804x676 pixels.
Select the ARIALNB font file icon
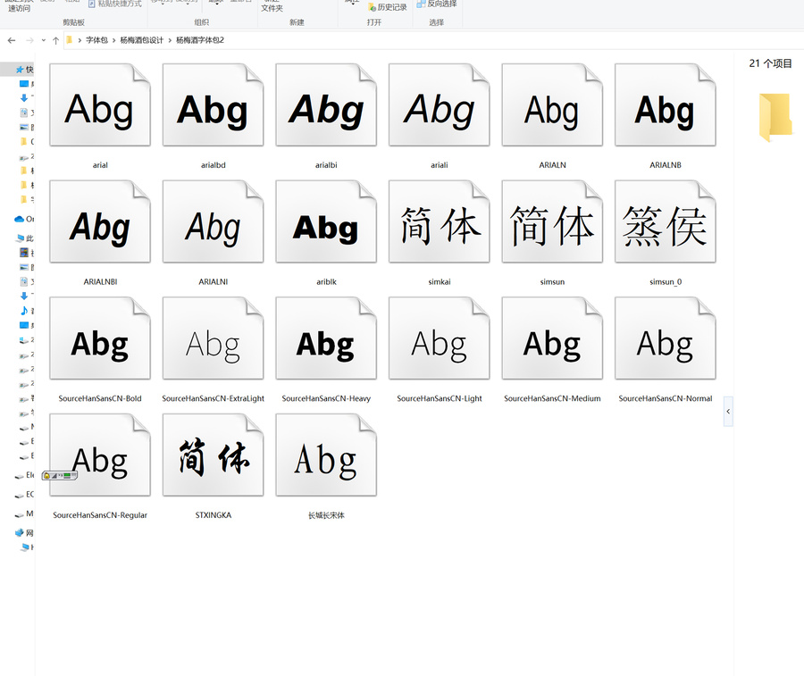pyautogui.click(x=665, y=105)
